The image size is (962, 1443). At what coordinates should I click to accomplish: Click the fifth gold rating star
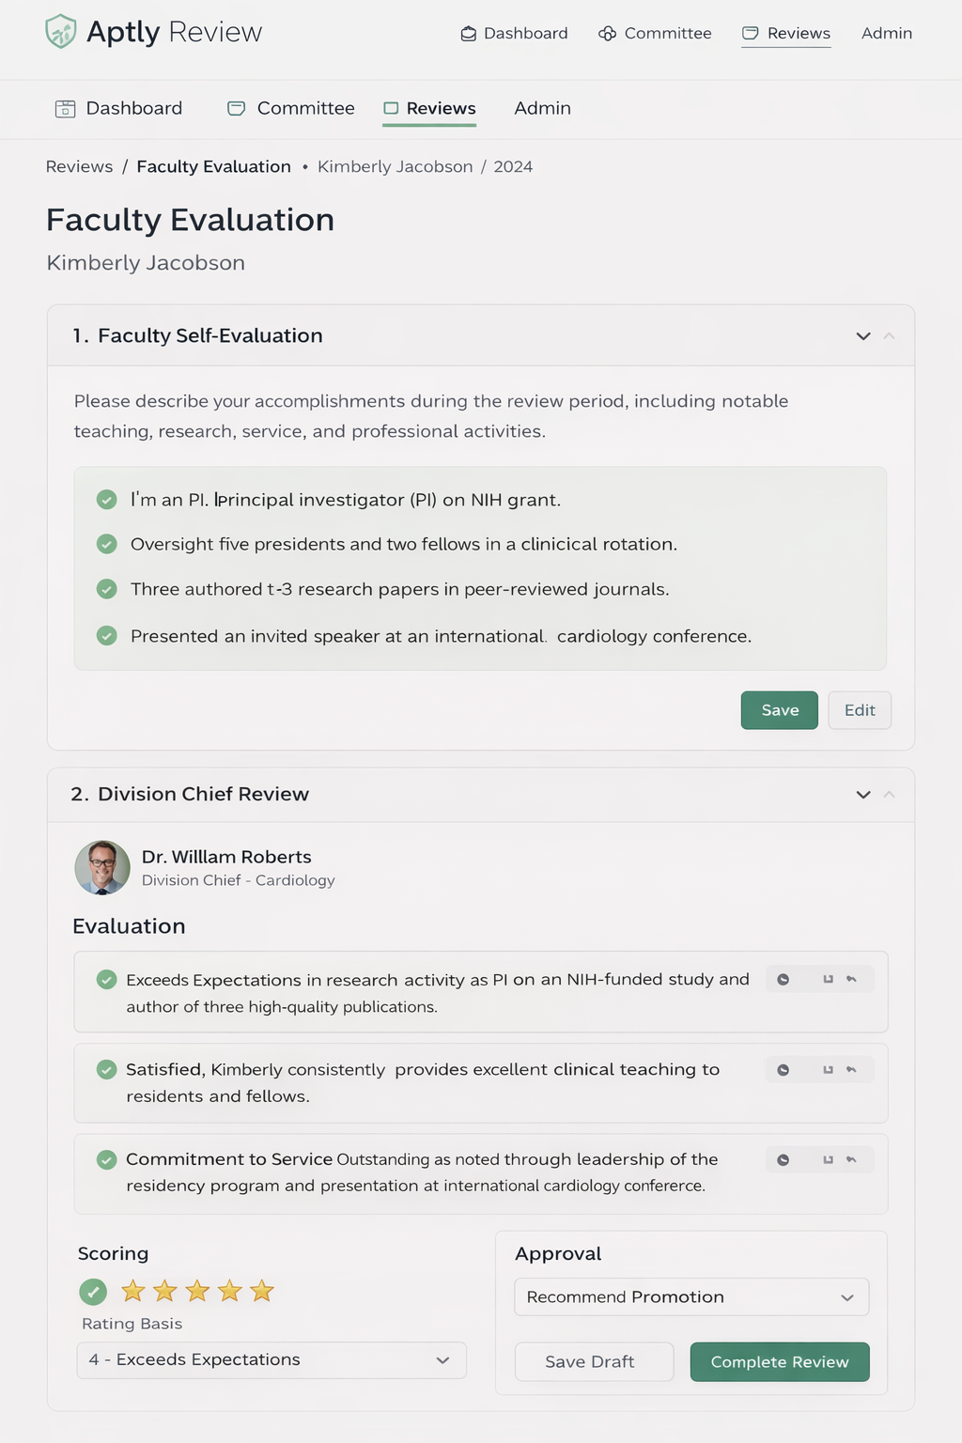coord(262,1292)
